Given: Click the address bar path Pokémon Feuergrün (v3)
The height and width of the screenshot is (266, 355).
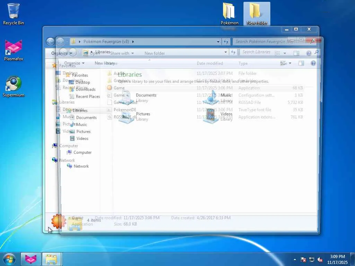Looking at the screenshot, I should (106, 42).
